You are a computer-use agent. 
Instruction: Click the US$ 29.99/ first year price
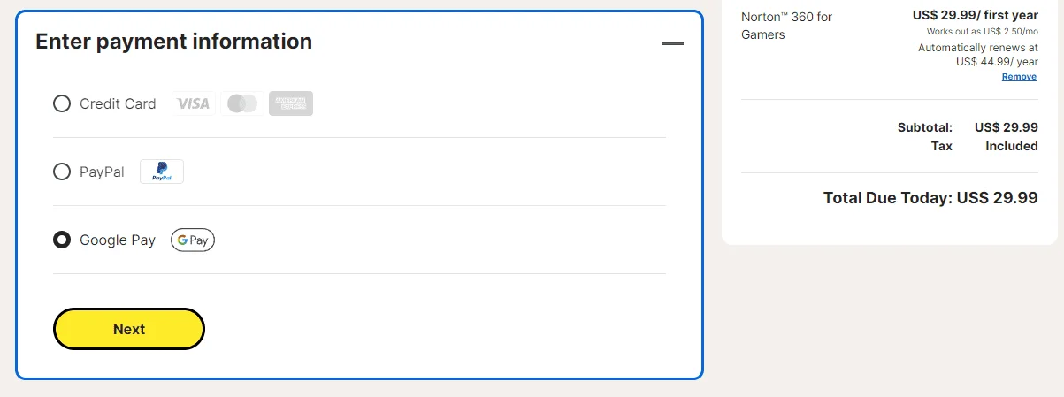[x=976, y=16]
